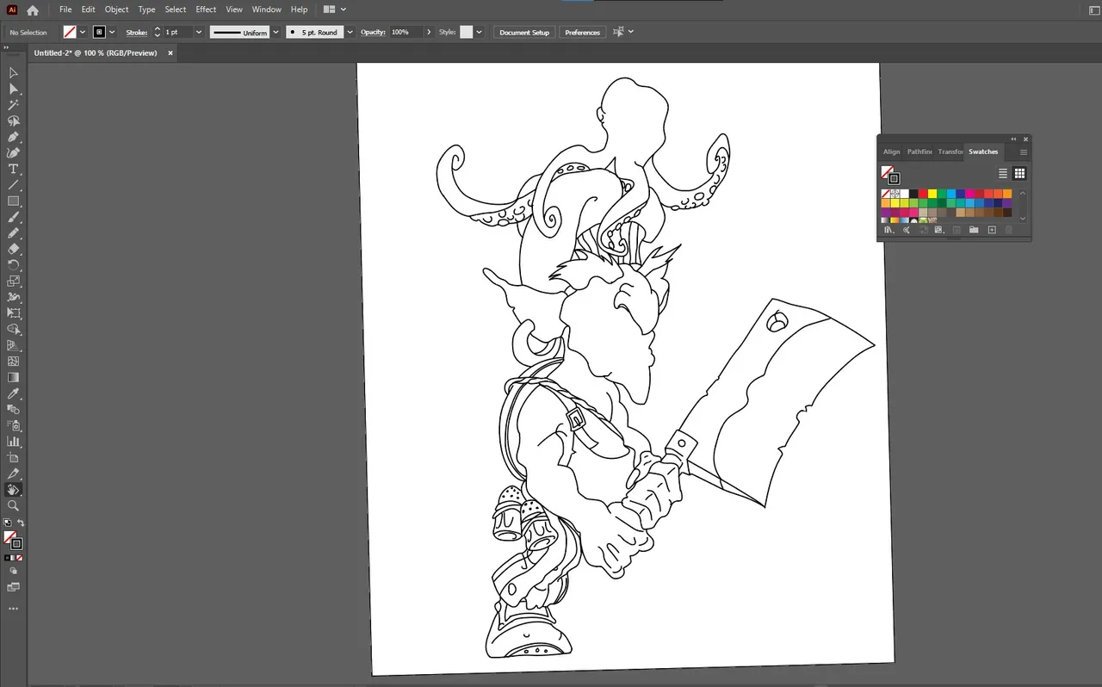Set toolbar color mode to None
Image resolution: width=1102 pixels, height=687 pixels.
(x=21, y=557)
